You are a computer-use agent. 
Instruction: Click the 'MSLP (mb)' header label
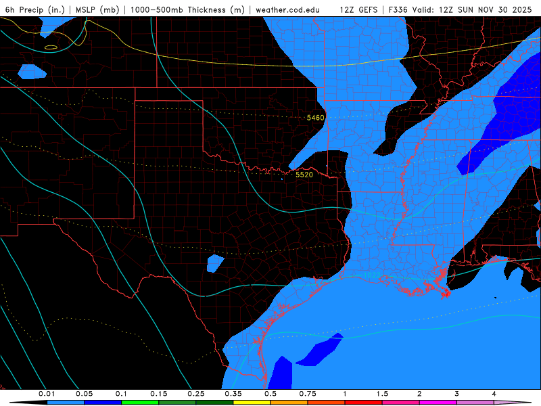coord(97,9)
